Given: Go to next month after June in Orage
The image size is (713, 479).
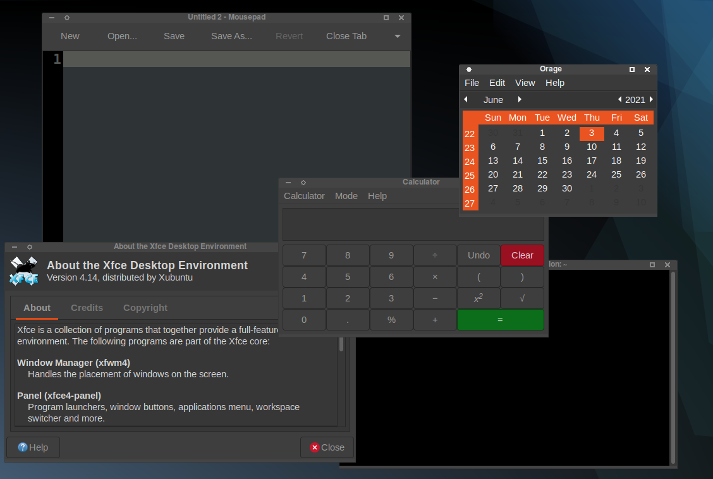Looking at the screenshot, I should (x=520, y=99).
